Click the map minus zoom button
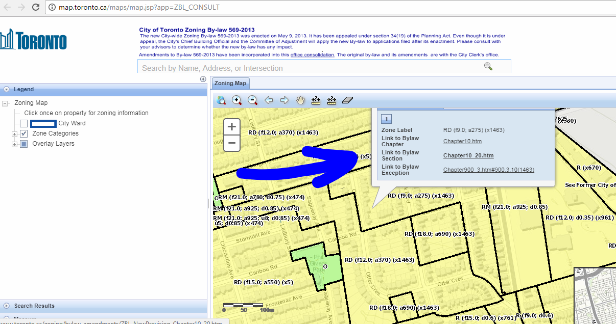This screenshot has height=324, width=616. [232, 143]
